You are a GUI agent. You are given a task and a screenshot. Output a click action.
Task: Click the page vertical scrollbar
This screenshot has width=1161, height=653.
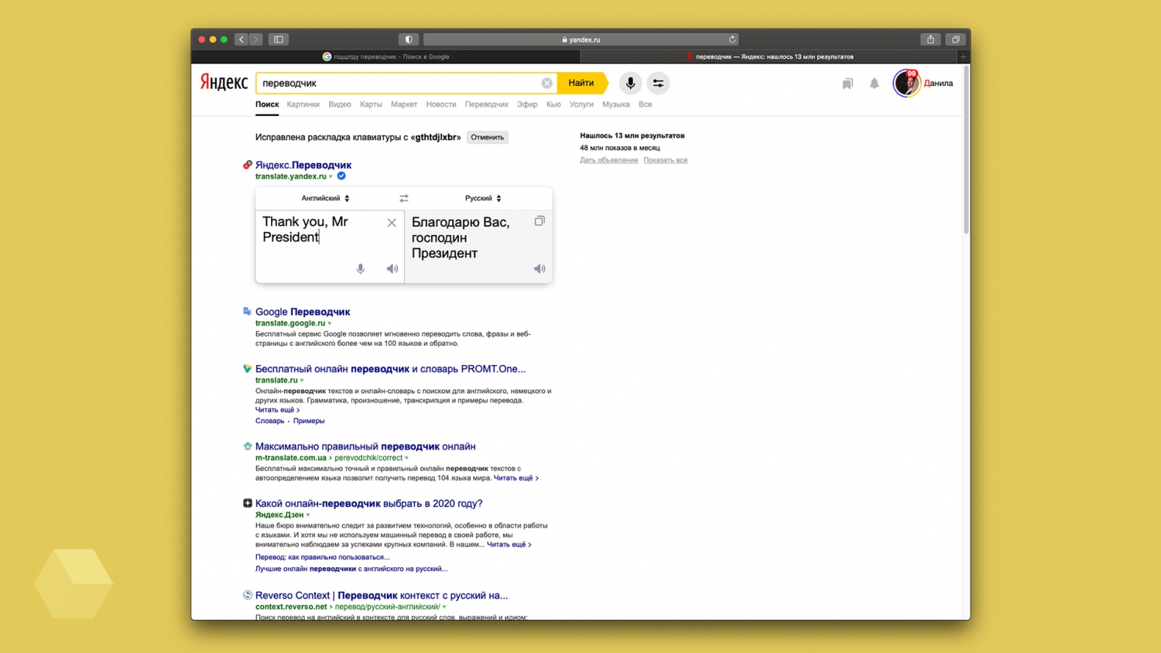pos(966,151)
